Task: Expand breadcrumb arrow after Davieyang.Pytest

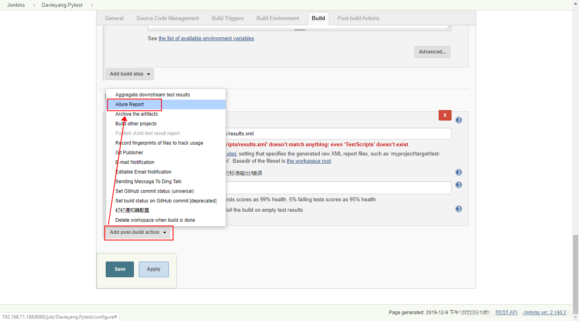Action: 92,5
